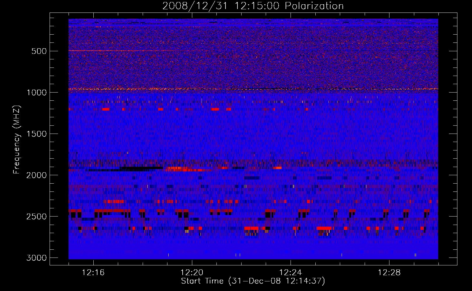
Task: Click the "Frequency (MHZ)" axis label
Action: (x=17, y=140)
